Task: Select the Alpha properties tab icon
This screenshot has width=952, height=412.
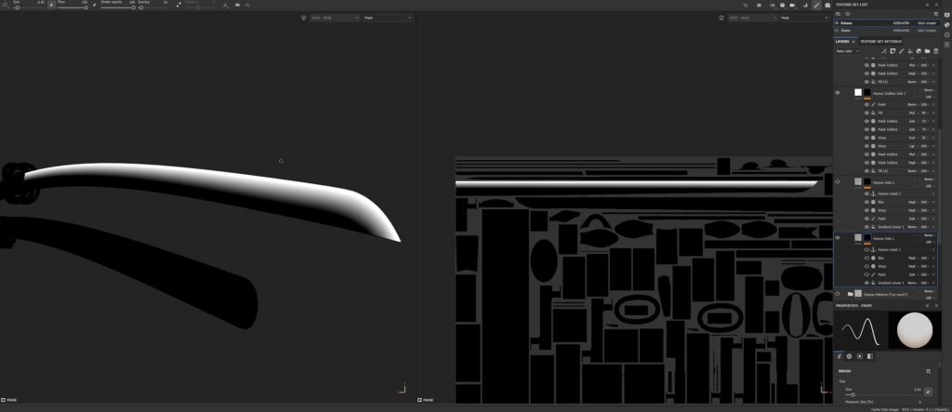Action: [x=850, y=356]
